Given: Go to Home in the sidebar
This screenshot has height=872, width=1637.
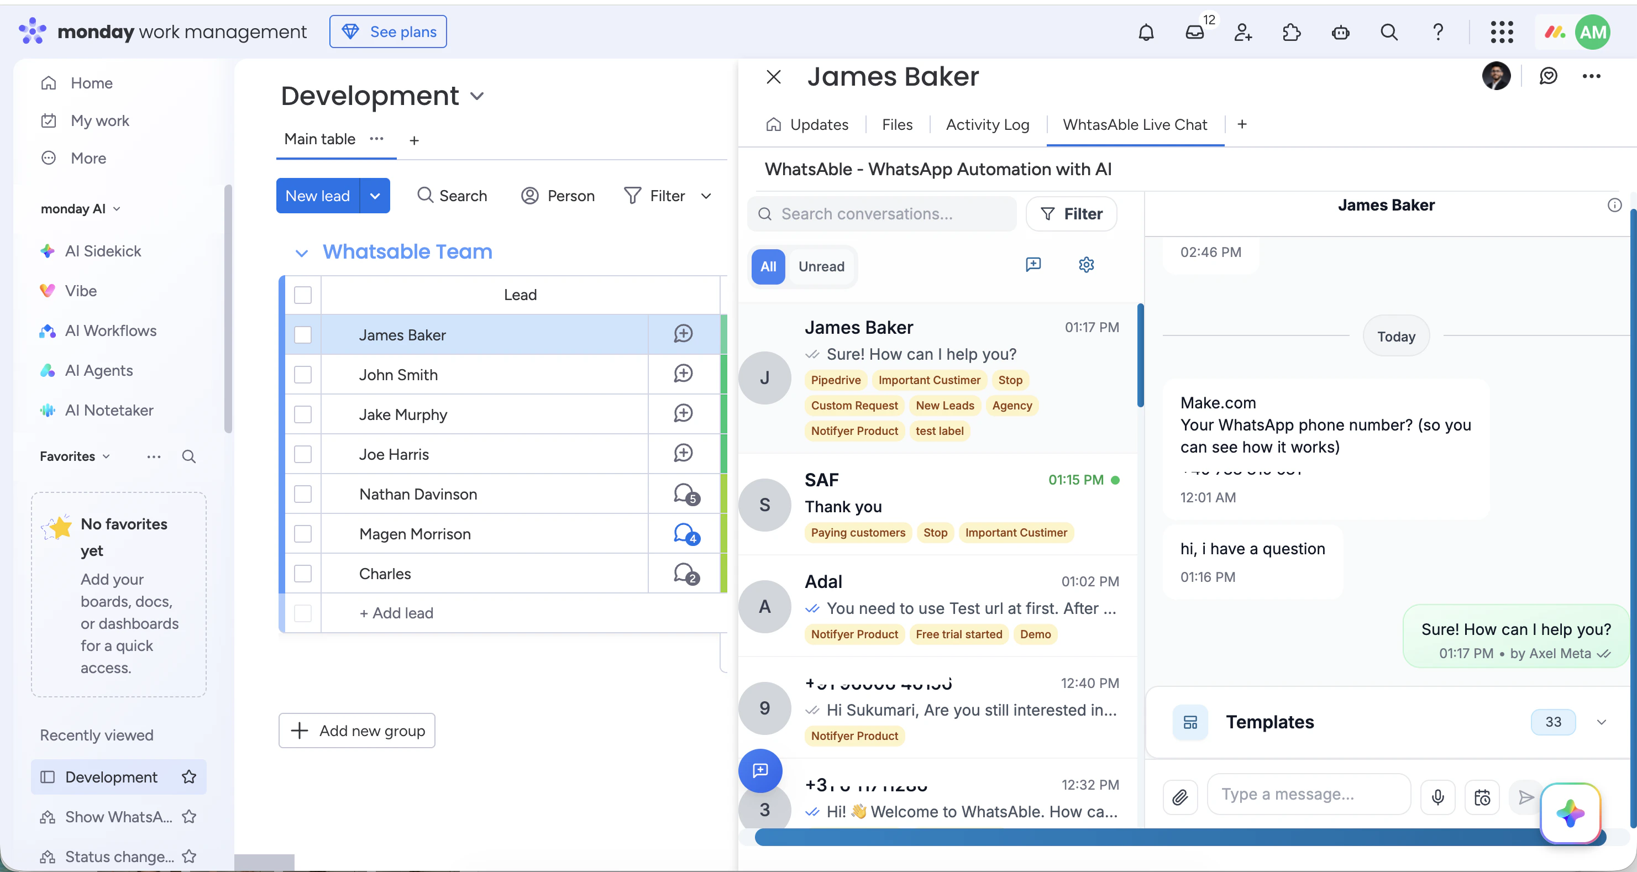Looking at the screenshot, I should point(91,83).
